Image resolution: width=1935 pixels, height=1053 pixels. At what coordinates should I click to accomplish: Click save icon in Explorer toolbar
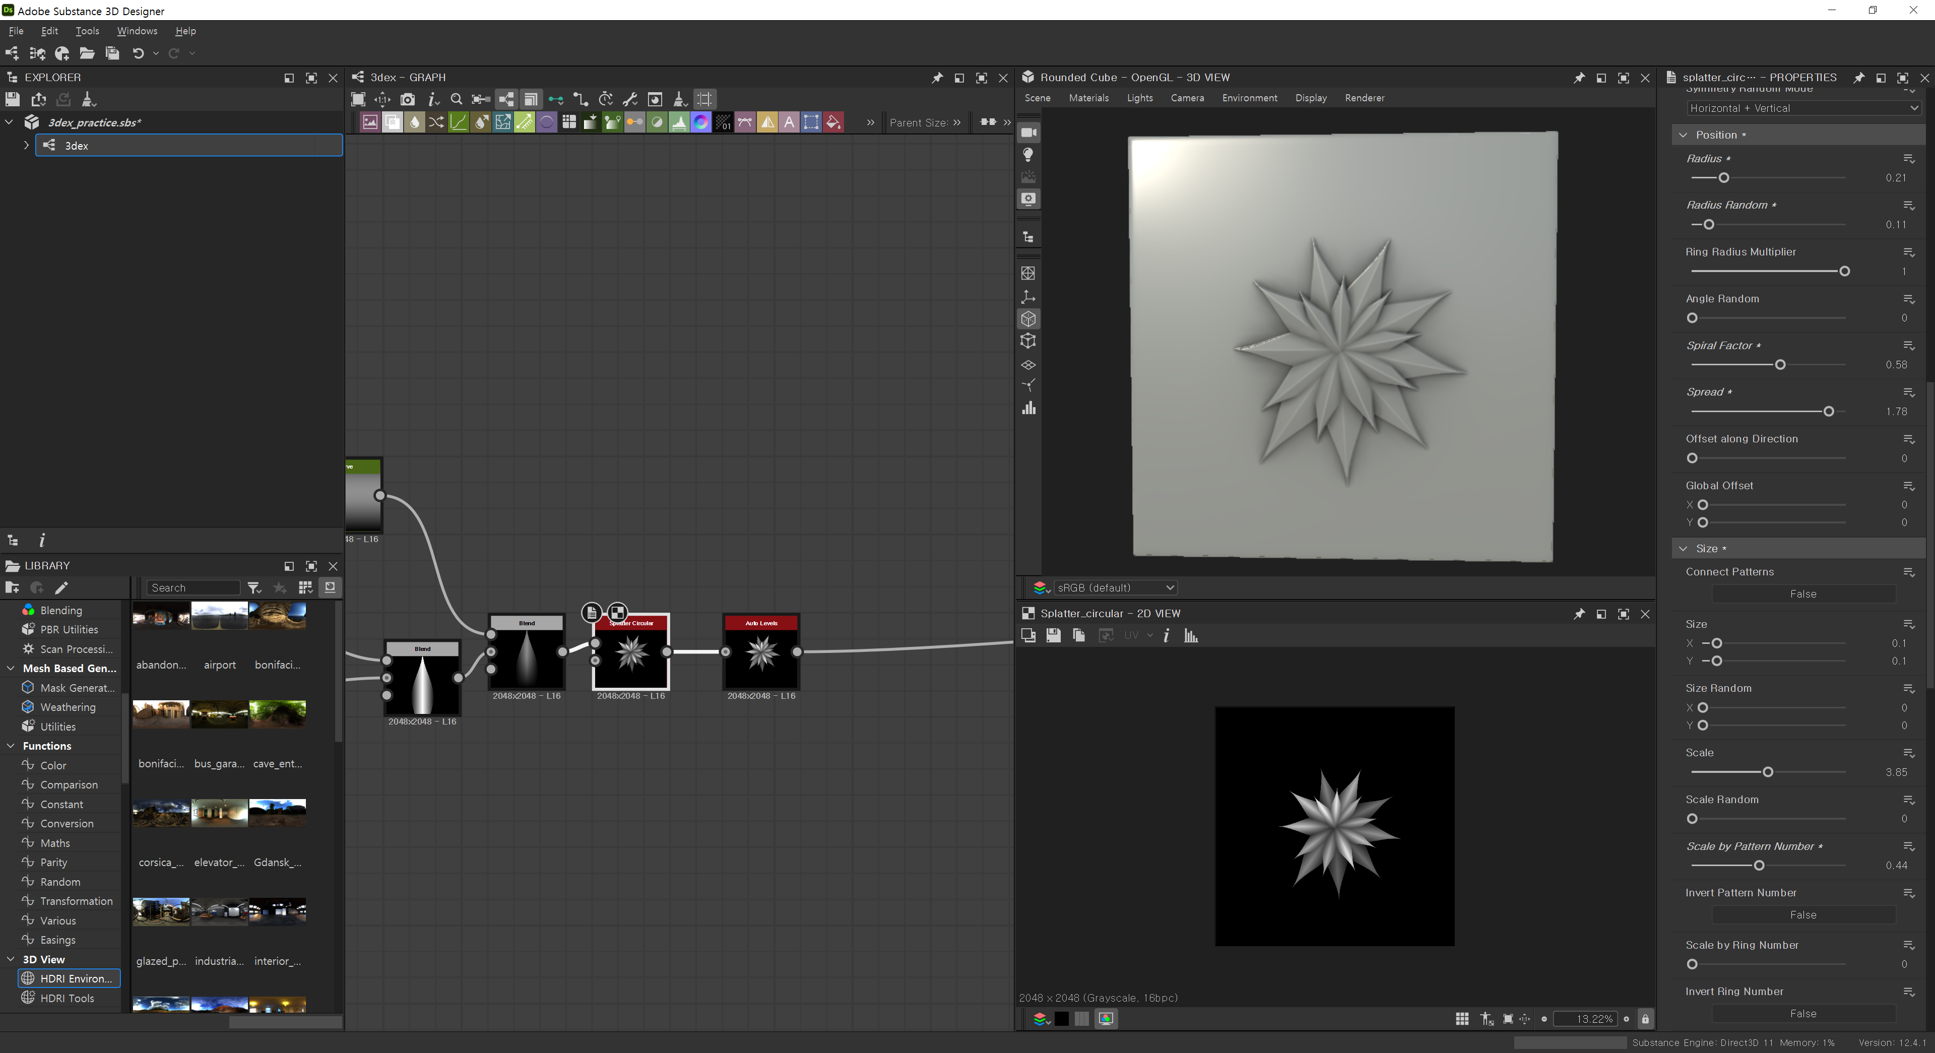click(12, 99)
